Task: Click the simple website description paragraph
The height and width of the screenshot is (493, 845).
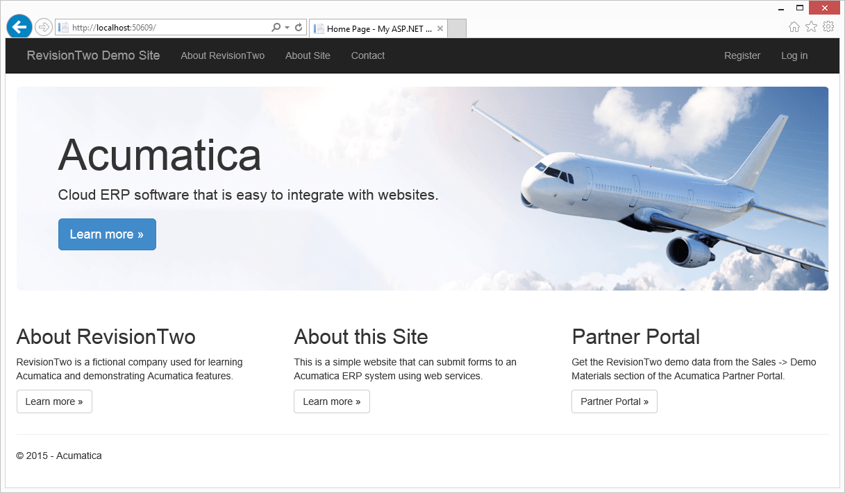Action: [405, 369]
